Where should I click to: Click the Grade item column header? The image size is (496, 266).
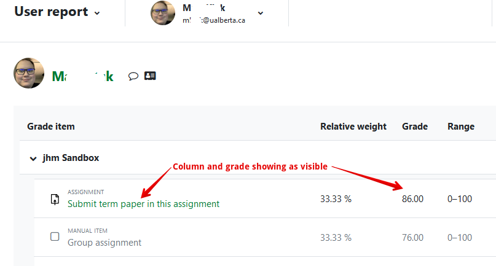pos(51,127)
